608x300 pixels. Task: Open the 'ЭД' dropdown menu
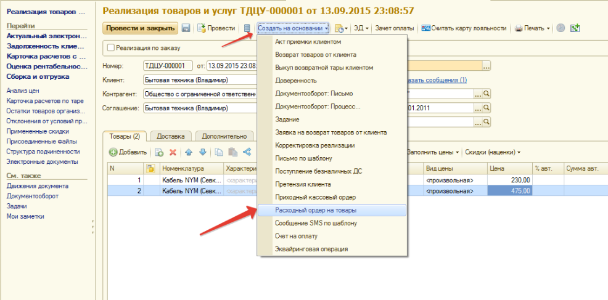(x=361, y=28)
